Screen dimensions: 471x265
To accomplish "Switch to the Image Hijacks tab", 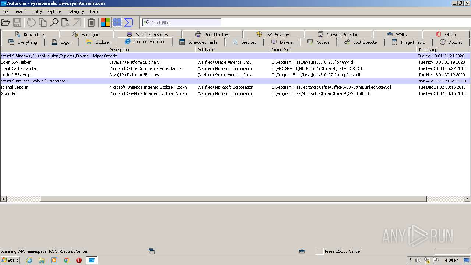I will click(x=408, y=42).
